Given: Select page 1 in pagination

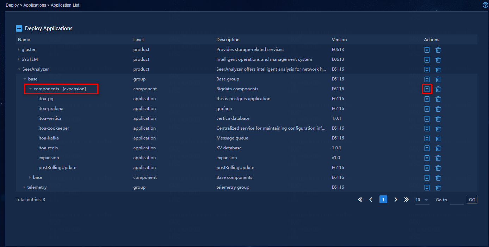Looking at the screenshot, I should 383,200.
